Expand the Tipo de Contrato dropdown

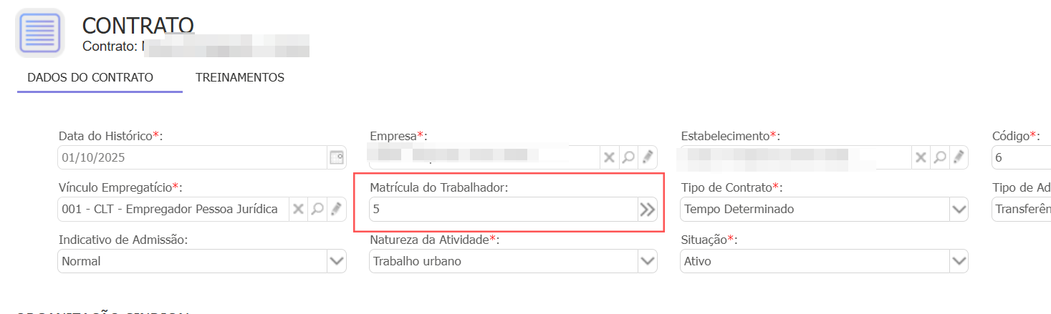coord(959,210)
